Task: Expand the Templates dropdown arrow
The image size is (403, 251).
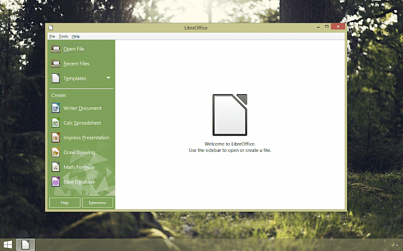Action: tap(108, 78)
